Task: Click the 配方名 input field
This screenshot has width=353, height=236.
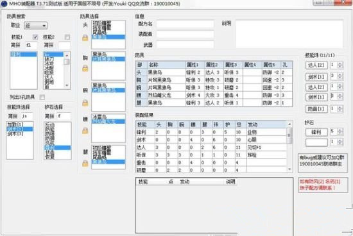Action: 185,24
